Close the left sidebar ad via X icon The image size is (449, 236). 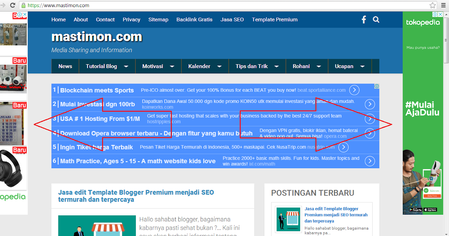(x=25, y=15)
